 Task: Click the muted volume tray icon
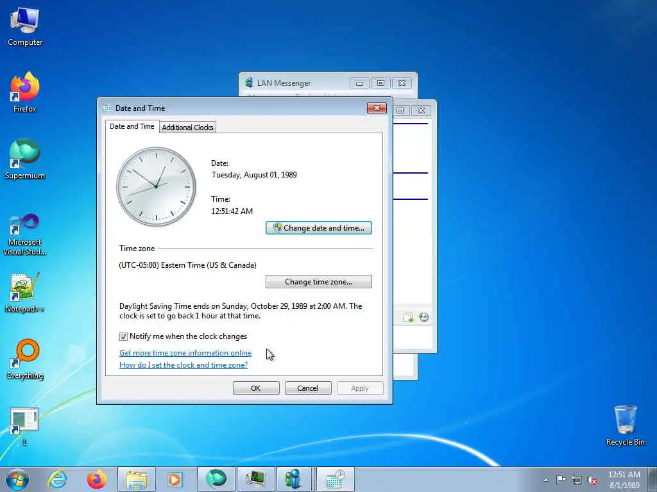[592, 480]
